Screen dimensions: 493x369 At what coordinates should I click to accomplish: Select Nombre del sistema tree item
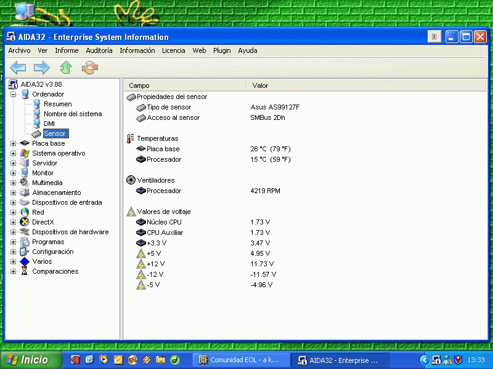click(x=72, y=114)
